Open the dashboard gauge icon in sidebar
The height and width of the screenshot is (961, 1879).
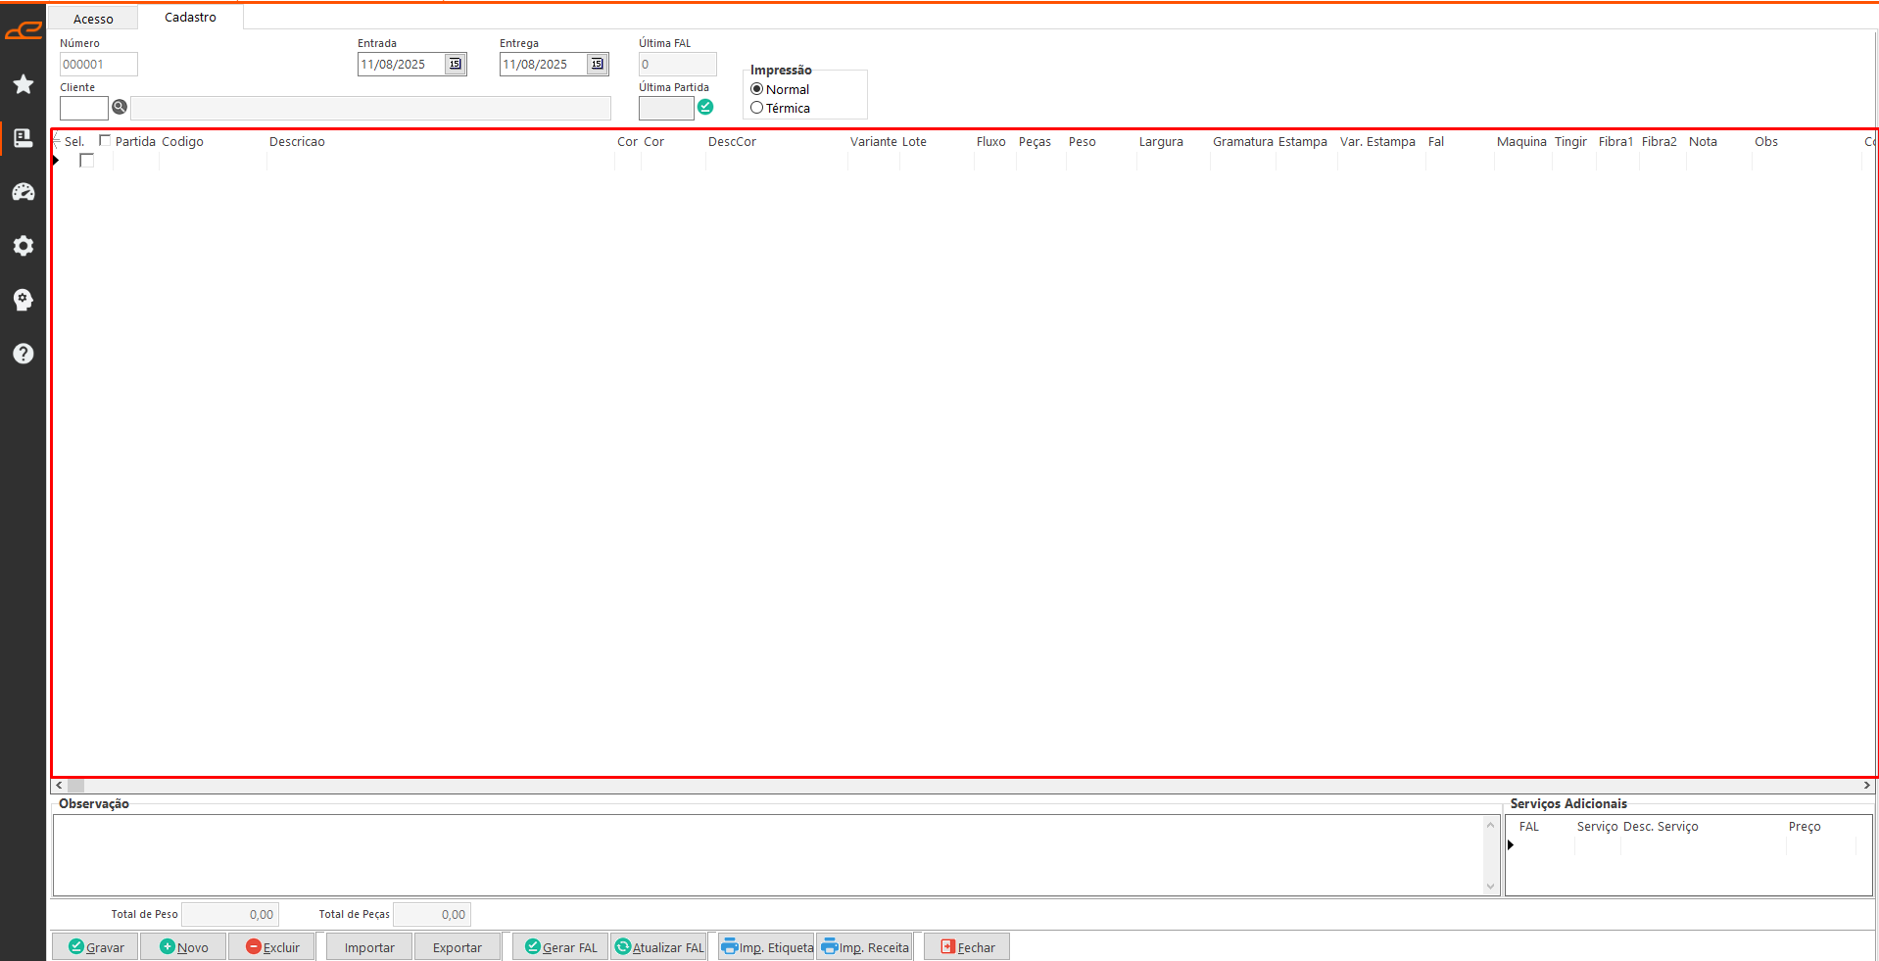pos(24,192)
